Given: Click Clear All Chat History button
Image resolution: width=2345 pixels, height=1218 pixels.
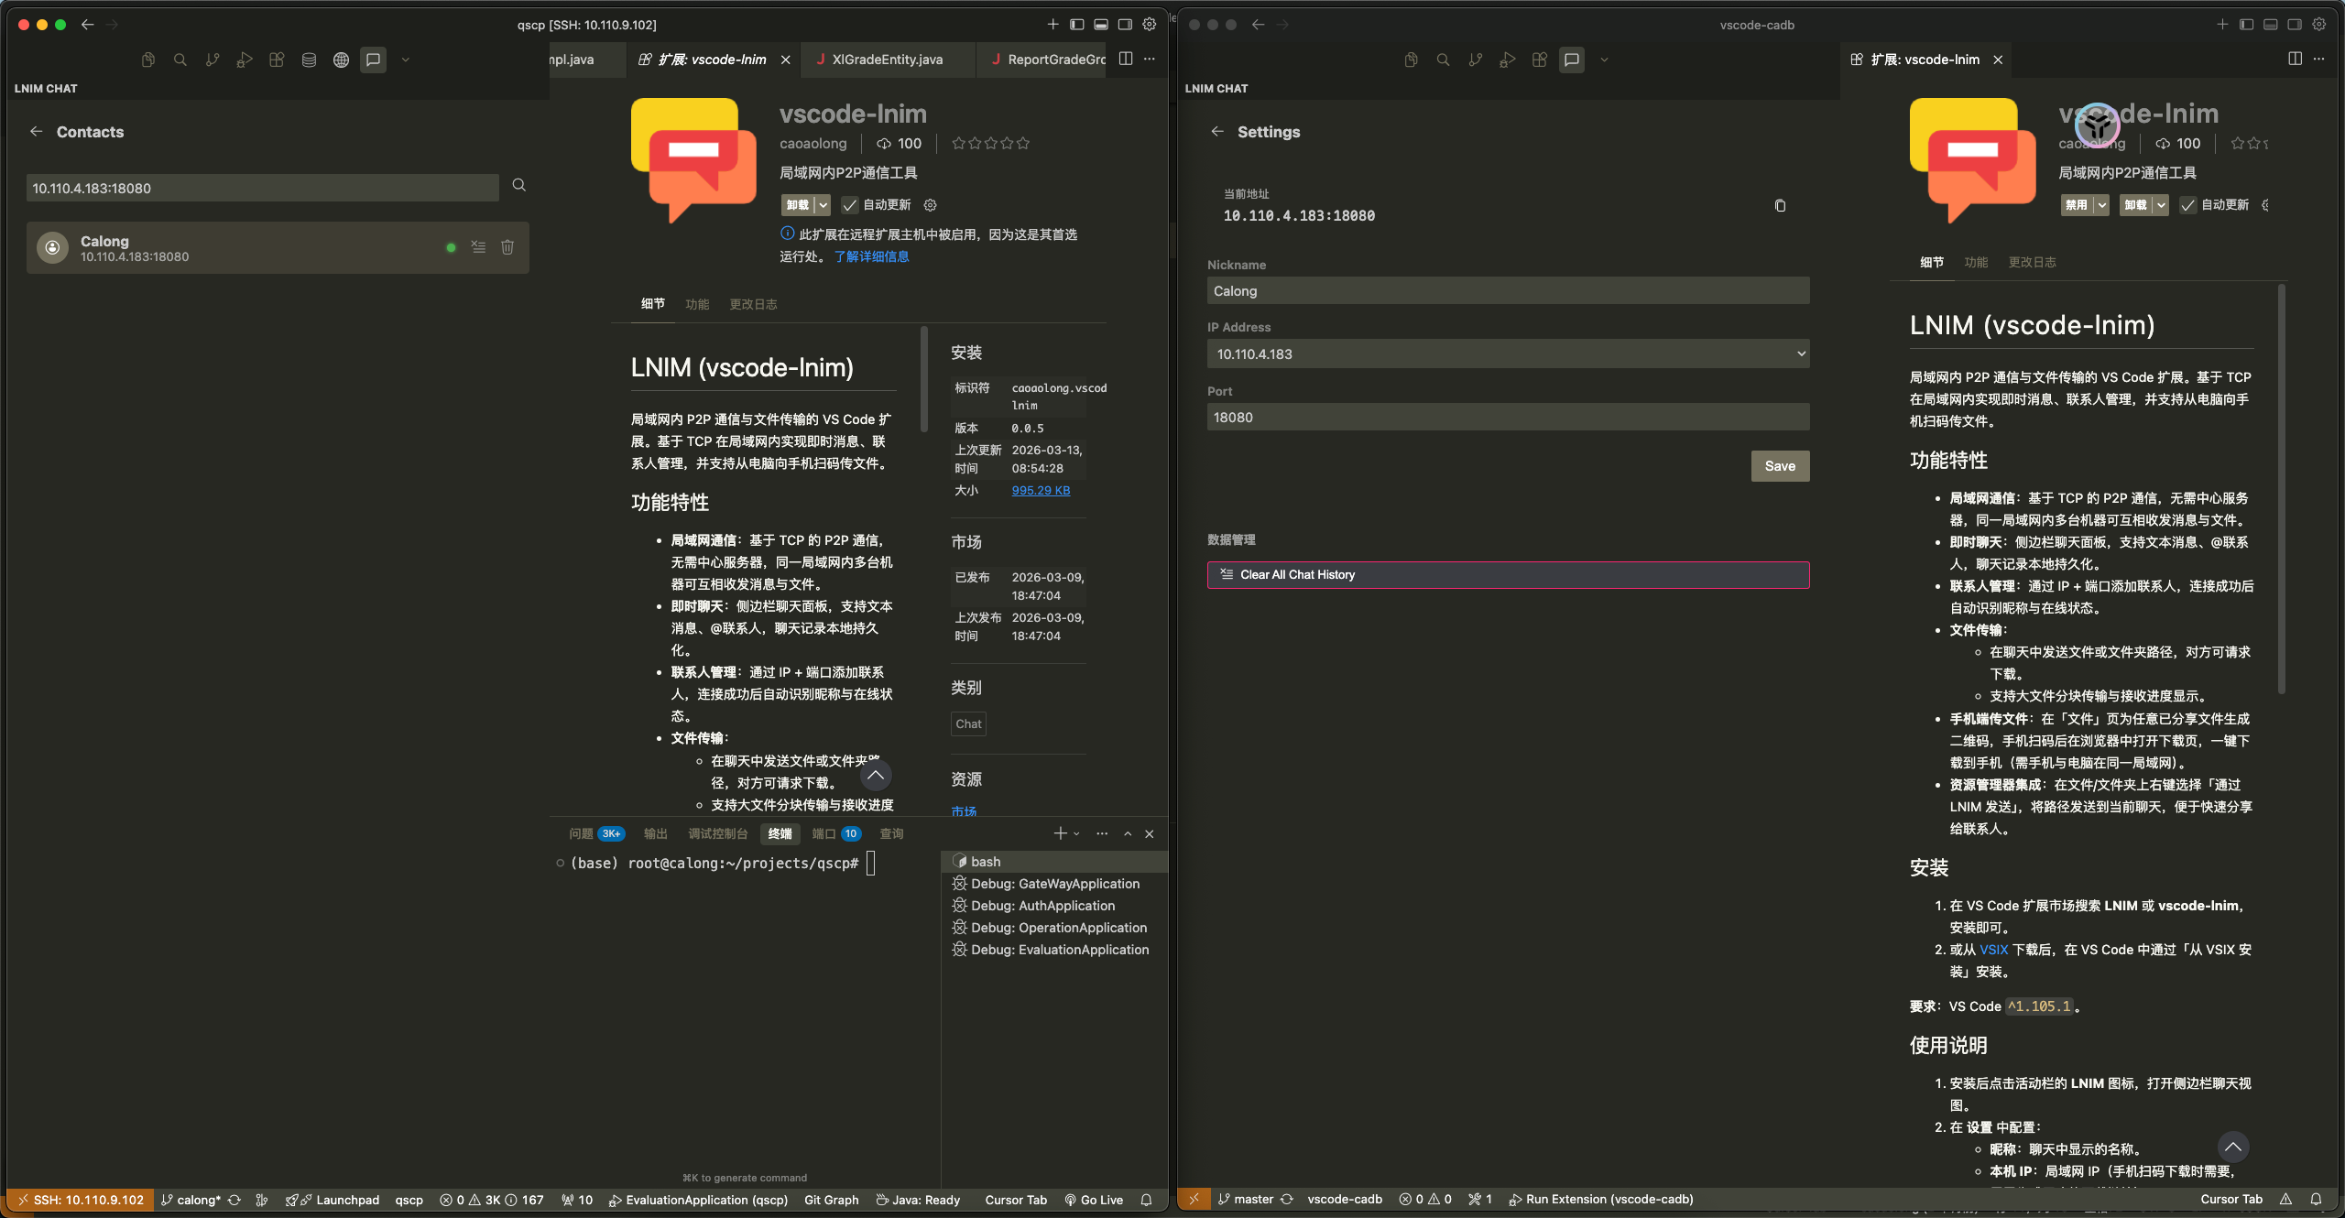Looking at the screenshot, I should point(1508,575).
